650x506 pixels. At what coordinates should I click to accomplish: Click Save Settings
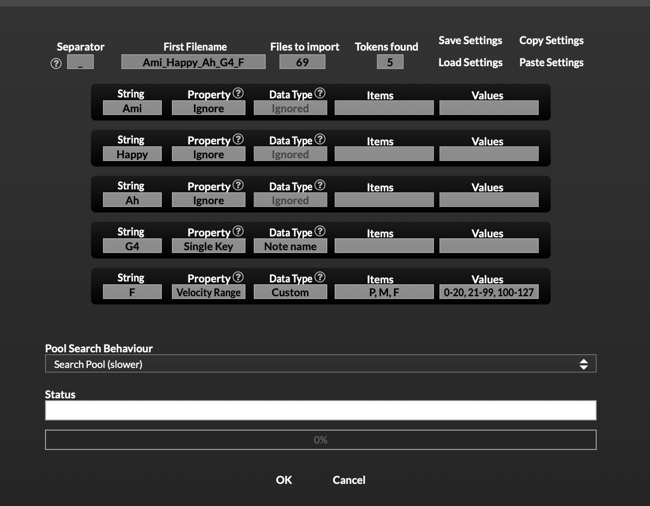(470, 40)
